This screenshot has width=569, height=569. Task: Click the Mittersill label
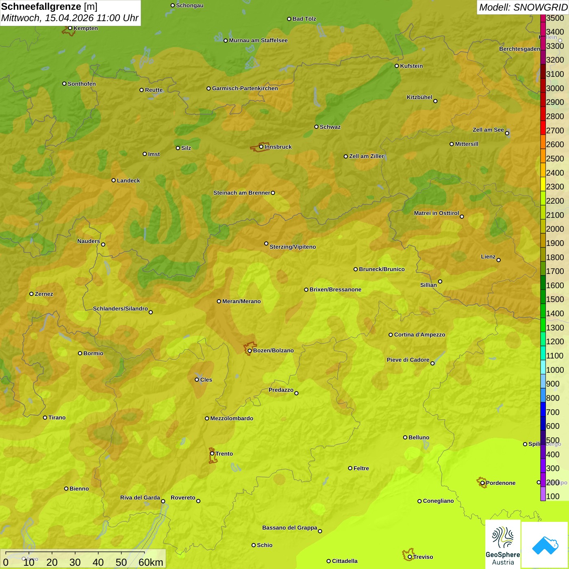467,144
